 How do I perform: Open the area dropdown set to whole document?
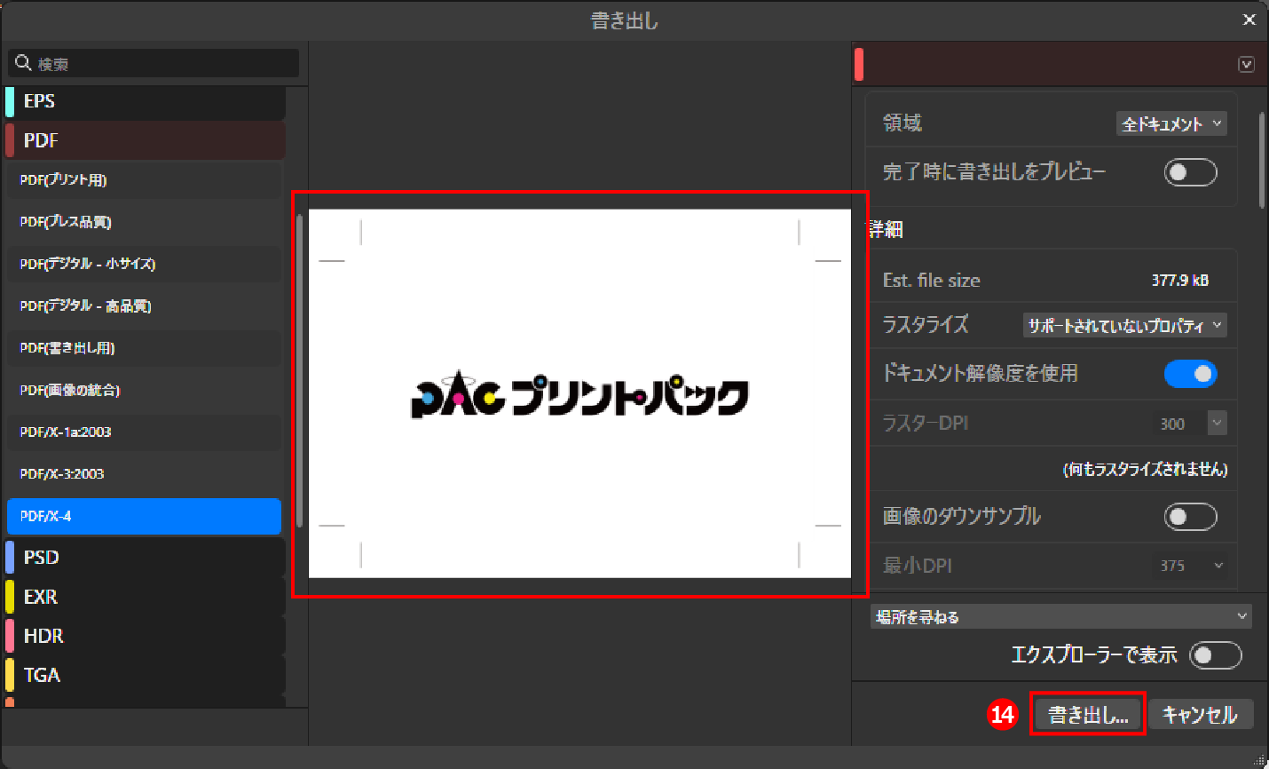pos(1170,124)
